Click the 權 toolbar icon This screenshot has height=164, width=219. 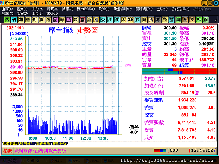click(96, 20)
